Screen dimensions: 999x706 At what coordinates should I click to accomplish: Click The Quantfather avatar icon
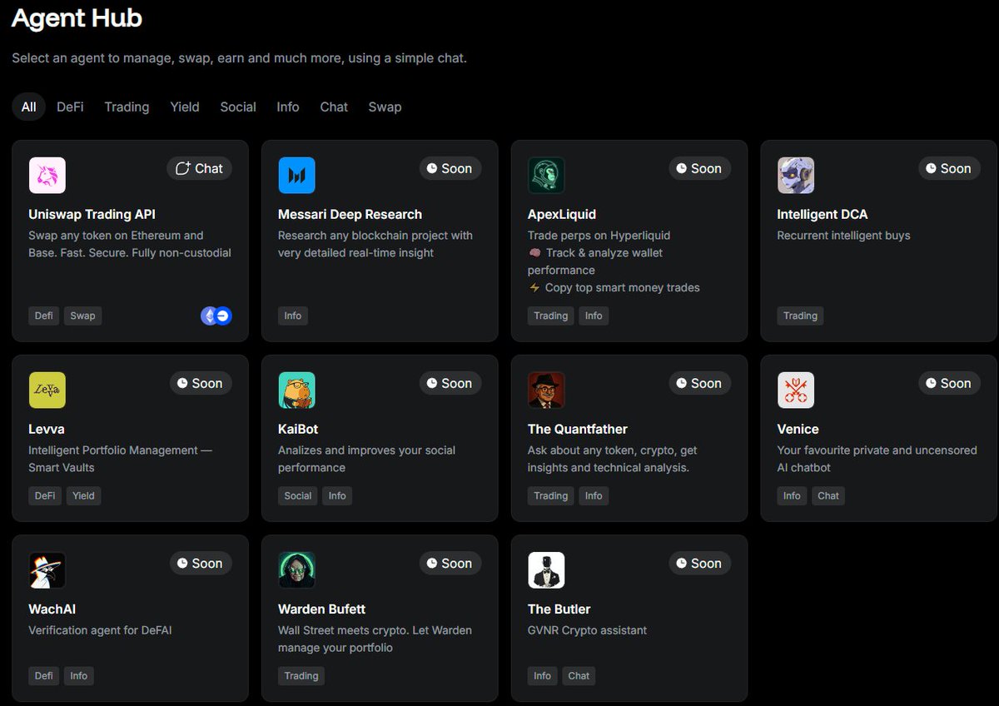point(546,390)
